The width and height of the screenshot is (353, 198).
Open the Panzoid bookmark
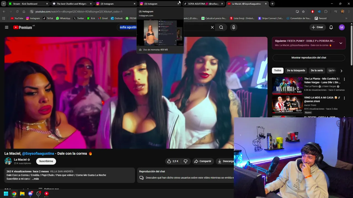coord(320,18)
